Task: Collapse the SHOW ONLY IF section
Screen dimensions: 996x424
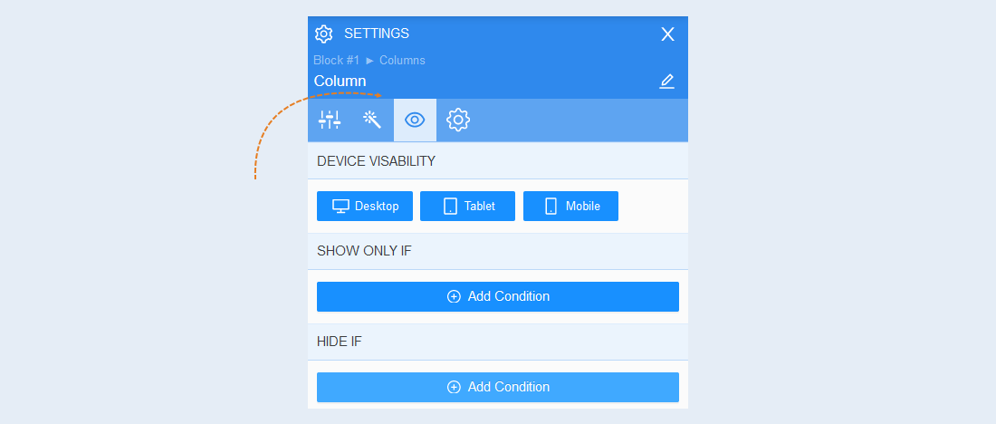Action: pos(498,251)
